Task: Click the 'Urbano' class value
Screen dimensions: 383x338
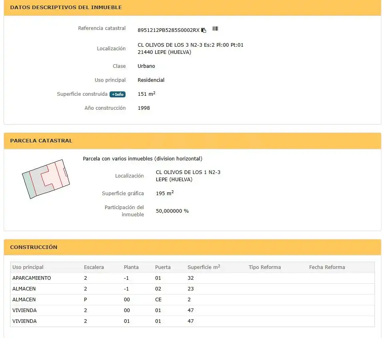Action: [x=146, y=66]
